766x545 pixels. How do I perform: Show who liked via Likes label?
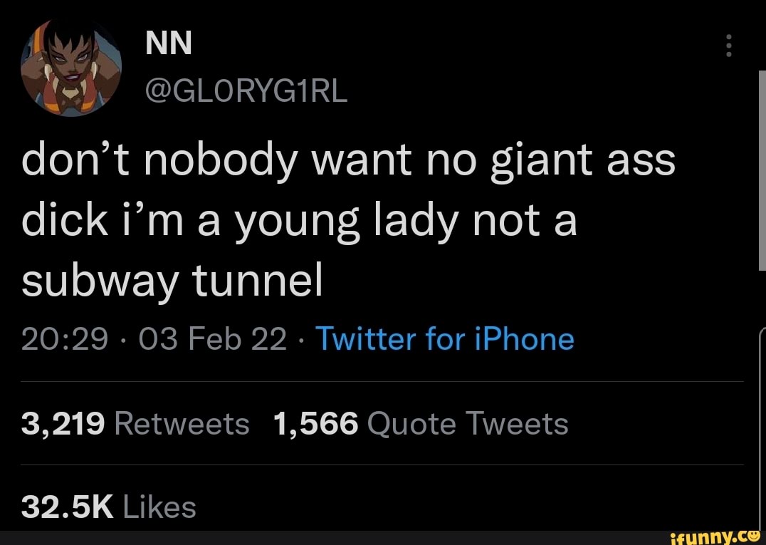pyautogui.click(x=159, y=507)
